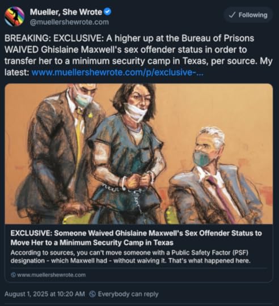Open the muellershewrote.com/p/exclusive link in post
The width and height of the screenshot is (279, 306).
[117, 73]
